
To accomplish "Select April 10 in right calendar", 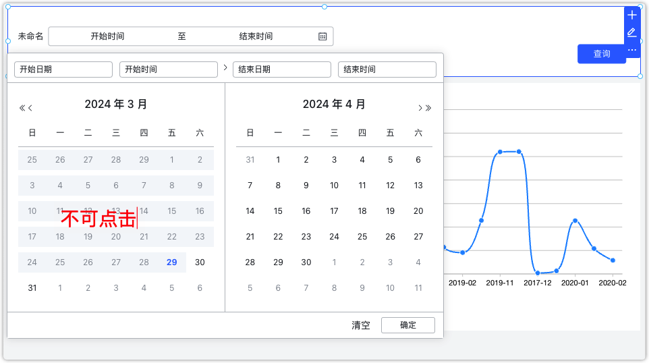I will click(x=334, y=185).
